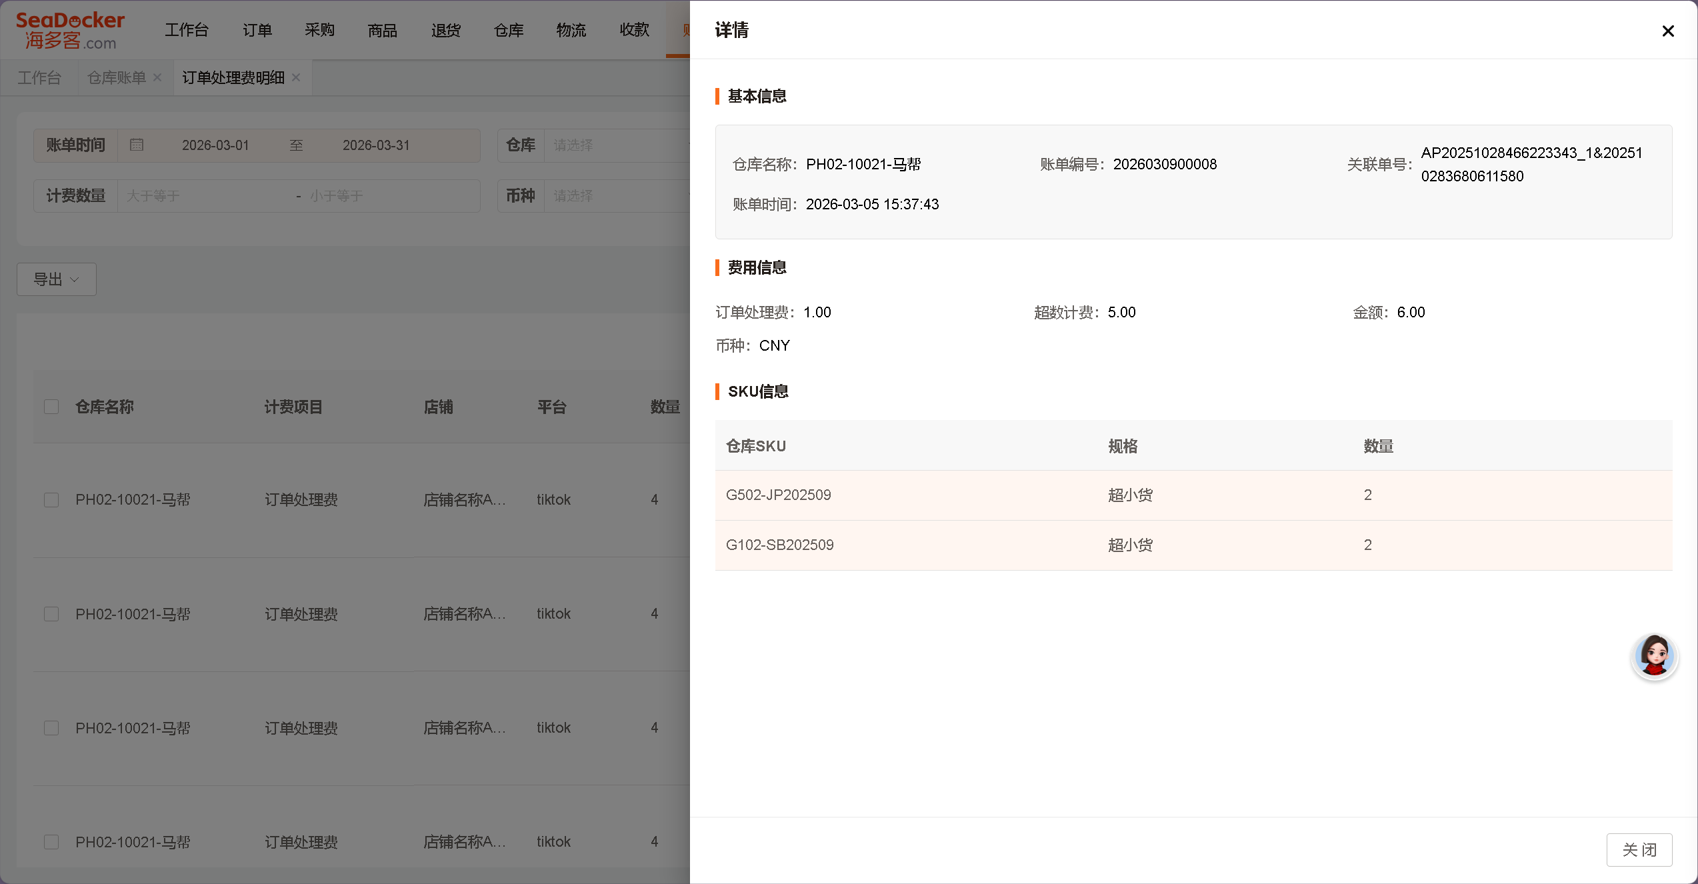The height and width of the screenshot is (884, 1698).
Task: Check the first PH02-10021-马帮 row
Action: pos(51,499)
